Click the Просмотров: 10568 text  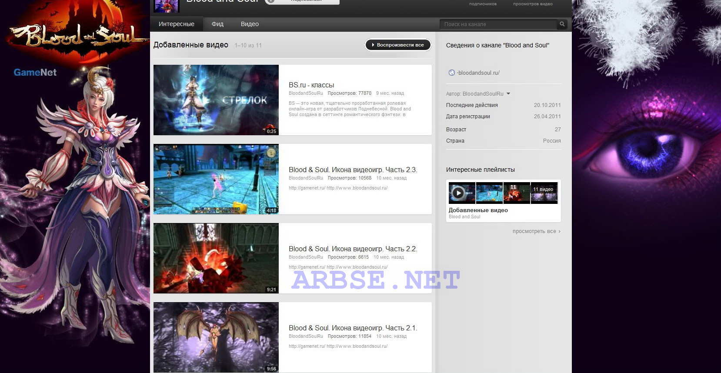(350, 178)
